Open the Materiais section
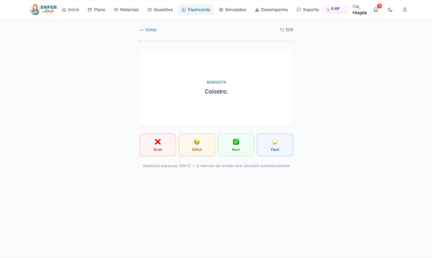The height and width of the screenshot is (258, 432). 126,10
